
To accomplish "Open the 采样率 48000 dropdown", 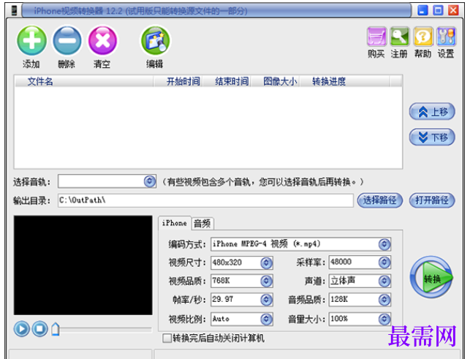I will [x=384, y=262].
